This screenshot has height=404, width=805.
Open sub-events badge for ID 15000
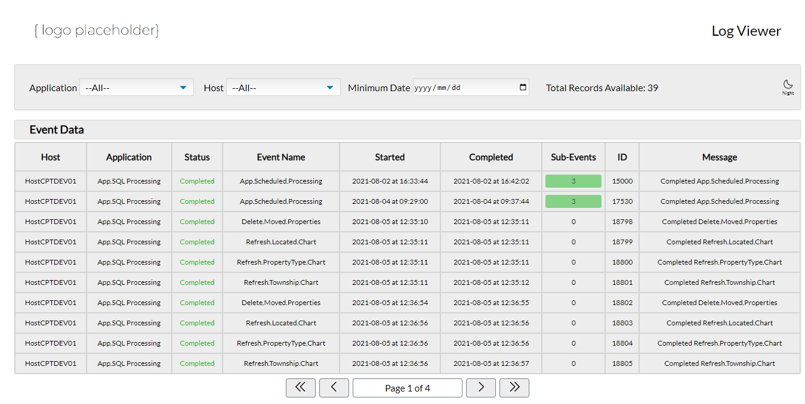pos(573,181)
